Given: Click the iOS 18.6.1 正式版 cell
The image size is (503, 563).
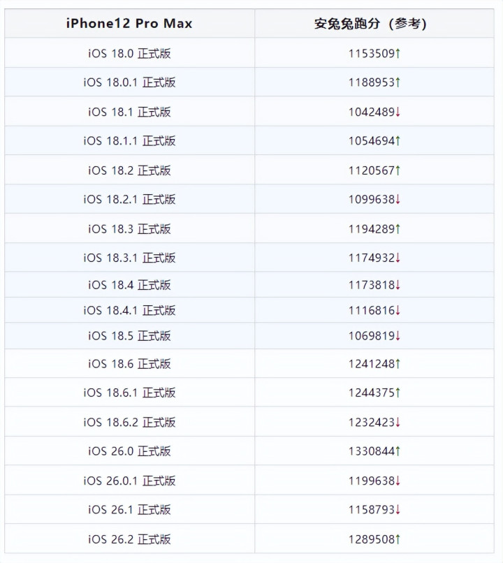Looking at the screenshot, I should point(129,393).
